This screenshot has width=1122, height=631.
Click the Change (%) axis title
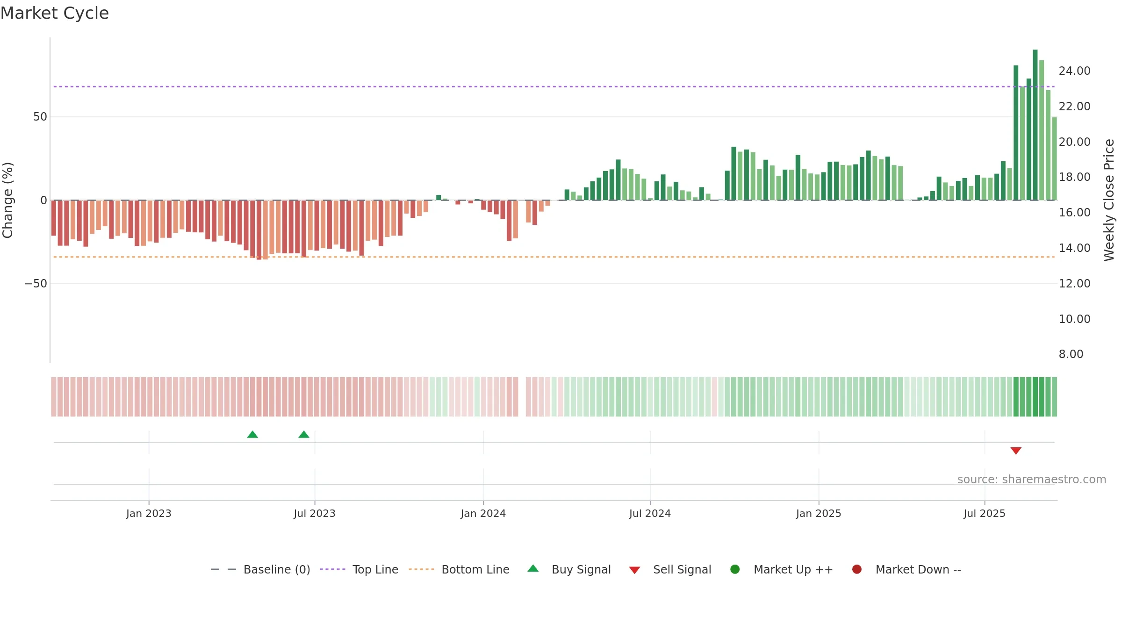pos(7,200)
